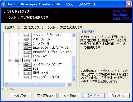Open install option dropdown for CodeGuard
Viewport: 133px width, 102px height.
27,56
